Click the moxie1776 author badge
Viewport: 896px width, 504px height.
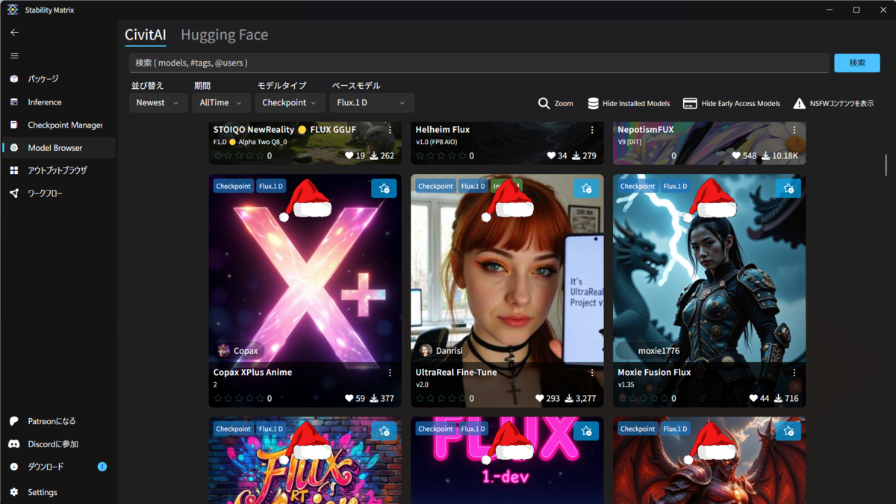tap(649, 350)
